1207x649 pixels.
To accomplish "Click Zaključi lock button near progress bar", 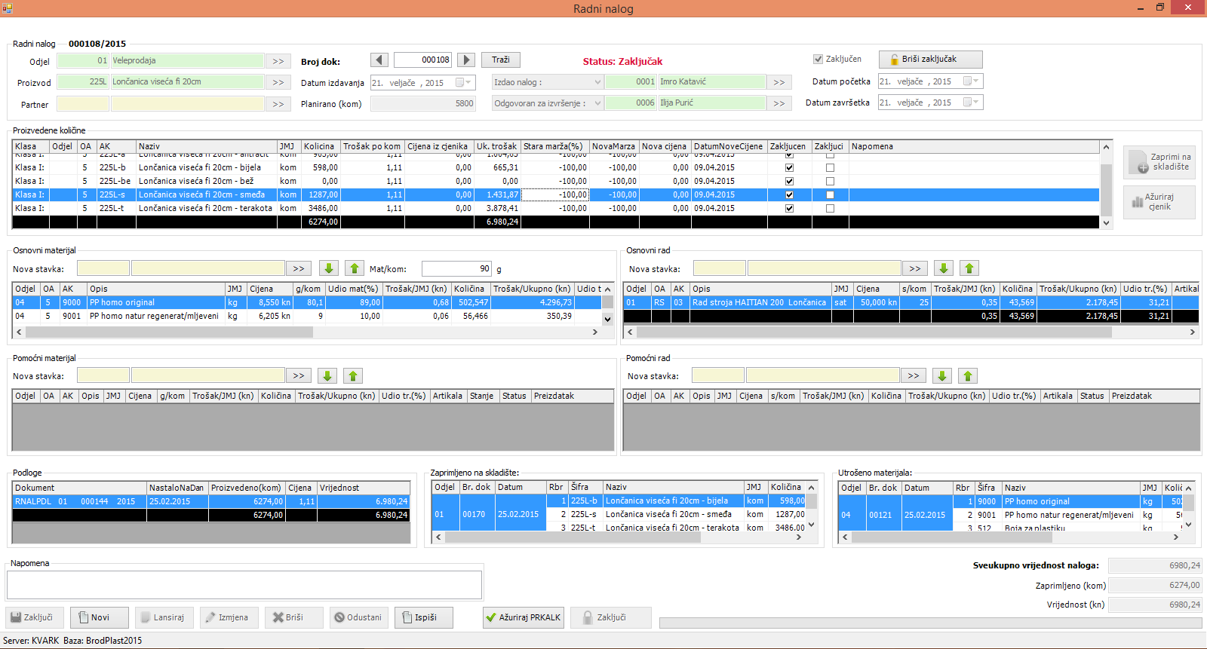I will [610, 617].
